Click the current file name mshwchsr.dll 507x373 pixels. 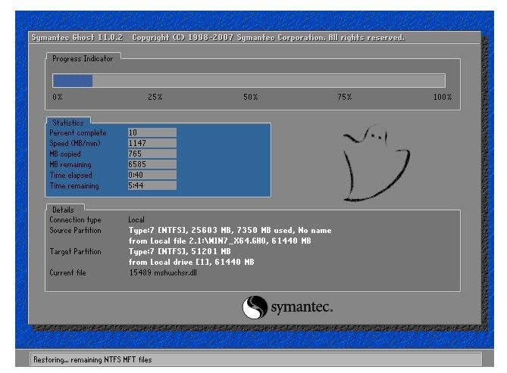tap(161, 272)
